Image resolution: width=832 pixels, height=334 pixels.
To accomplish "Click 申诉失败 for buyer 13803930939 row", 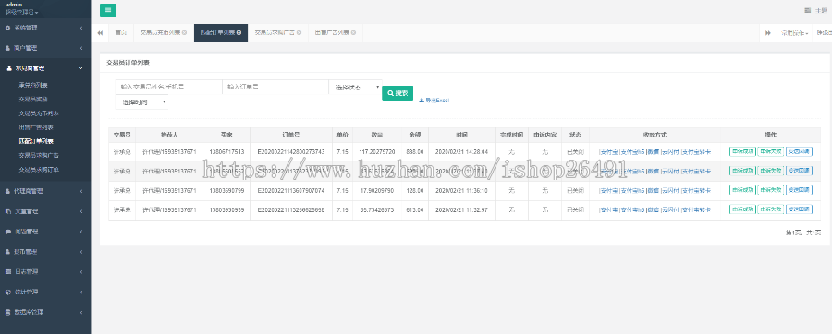I will pyautogui.click(x=770, y=209).
